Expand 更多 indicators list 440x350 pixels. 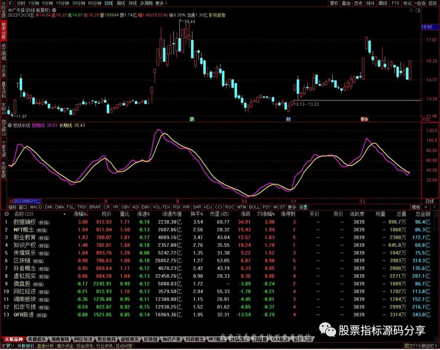pos(292,207)
